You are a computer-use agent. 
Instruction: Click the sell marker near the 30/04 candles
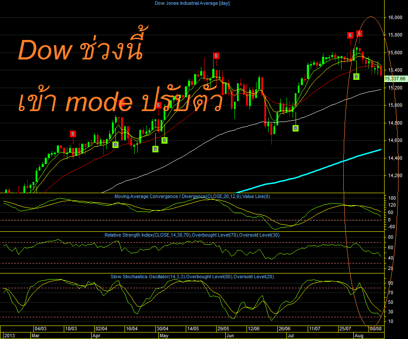158,105
